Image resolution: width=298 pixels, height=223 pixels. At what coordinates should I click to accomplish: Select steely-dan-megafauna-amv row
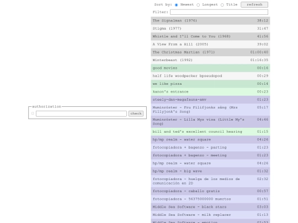[210, 100]
